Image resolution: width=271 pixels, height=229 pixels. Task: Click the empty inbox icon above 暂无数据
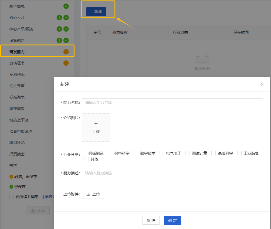click(x=202, y=58)
